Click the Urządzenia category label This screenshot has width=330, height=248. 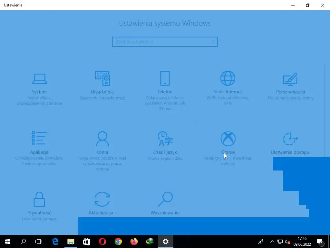102,92
